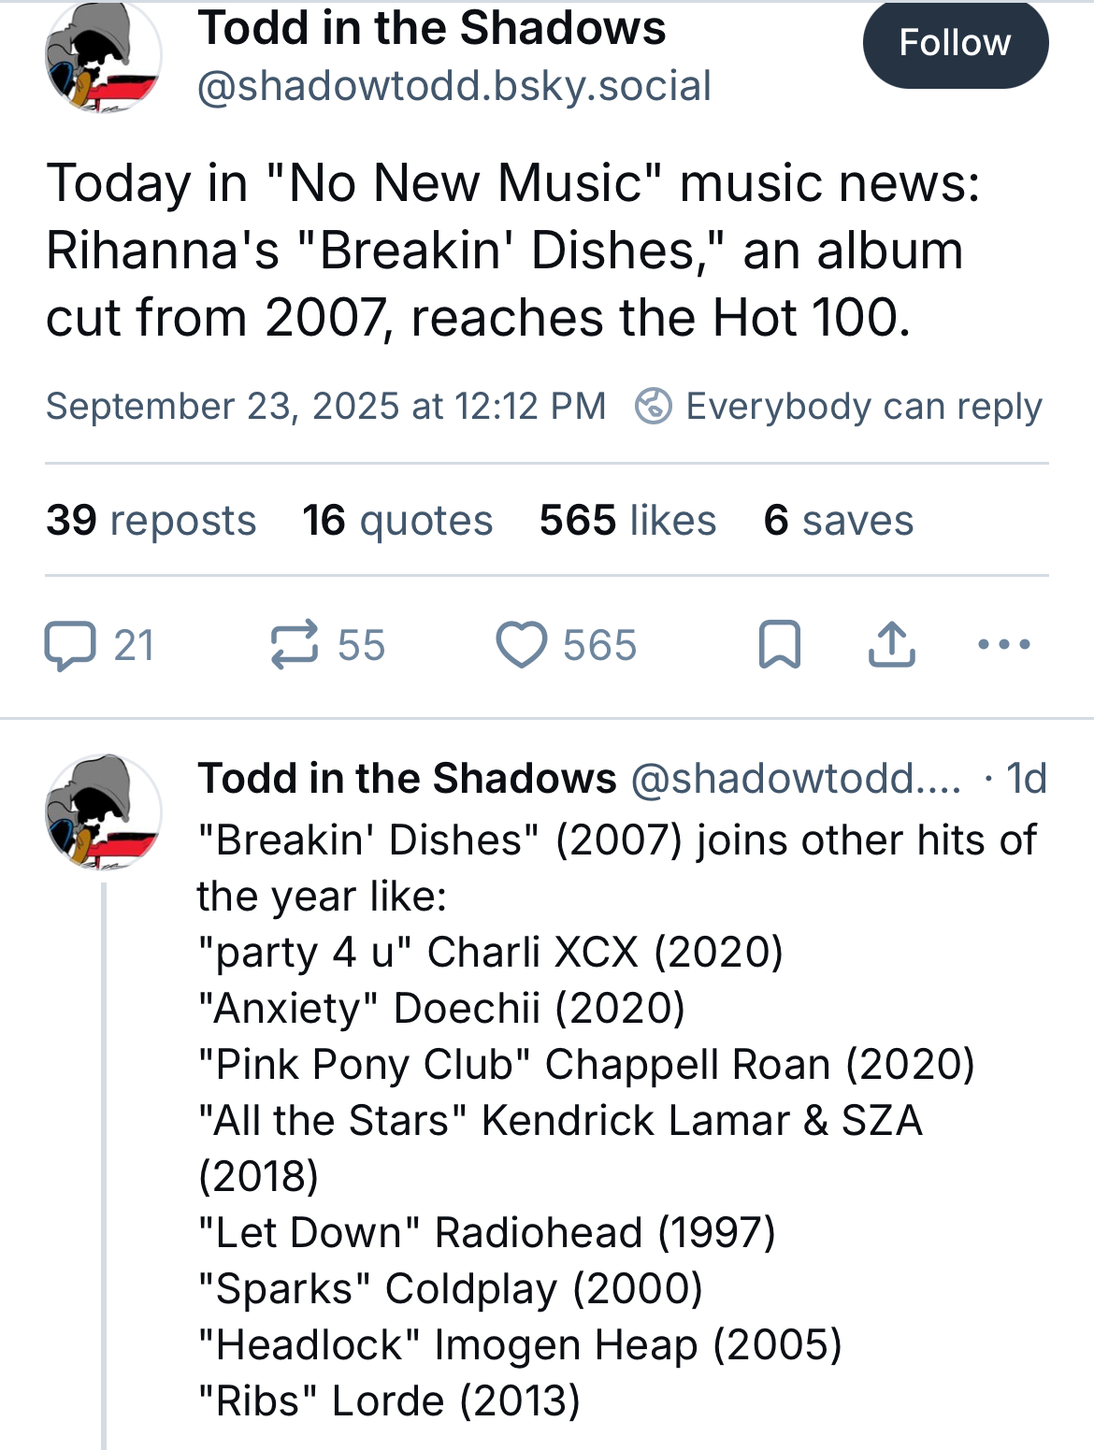Image resolution: width=1094 pixels, height=1450 pixels.
Task: Click the 1d timestamp on reply
Action: (1026, 778)
